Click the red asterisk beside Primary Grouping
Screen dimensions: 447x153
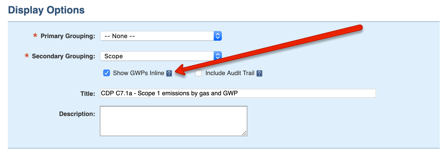pyautogui.click(x=35, y=36)
